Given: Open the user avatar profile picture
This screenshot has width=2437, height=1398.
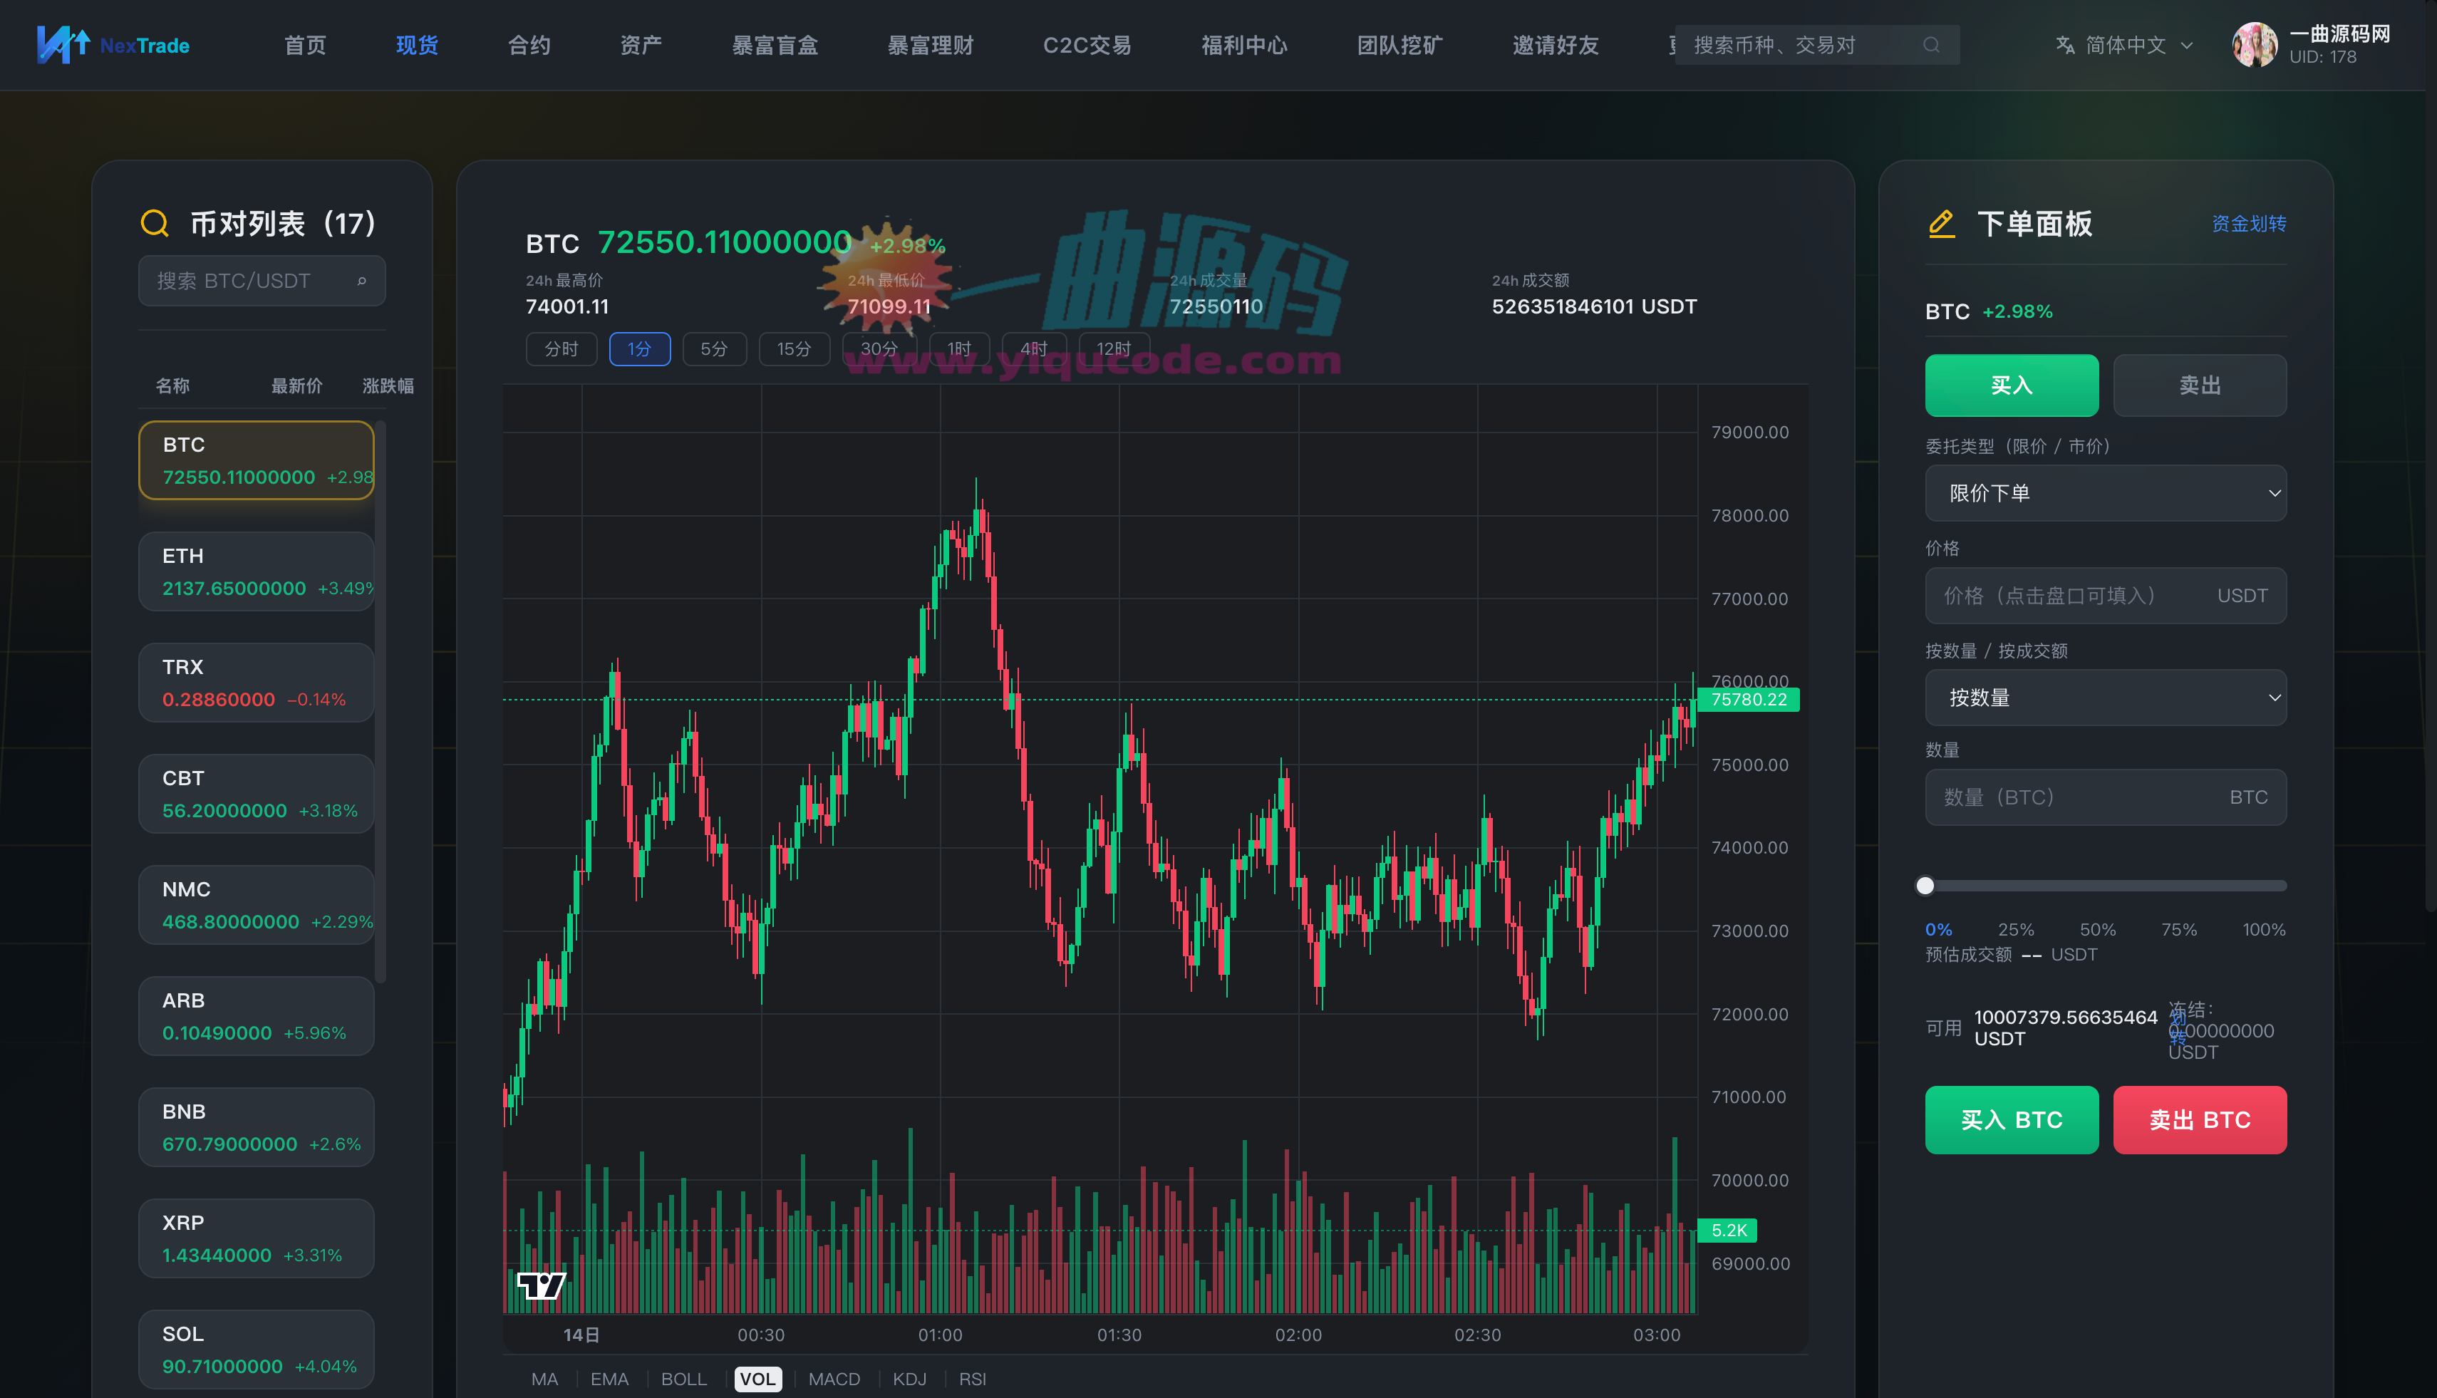Looking at the screenshot, I should (x=2255, y=44).
